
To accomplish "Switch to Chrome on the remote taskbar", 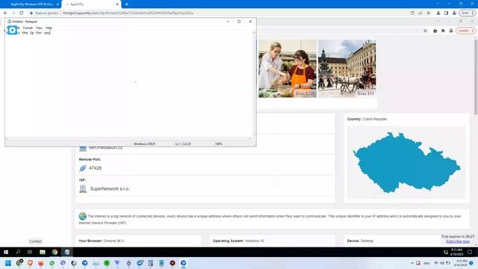I will [55, 253].
